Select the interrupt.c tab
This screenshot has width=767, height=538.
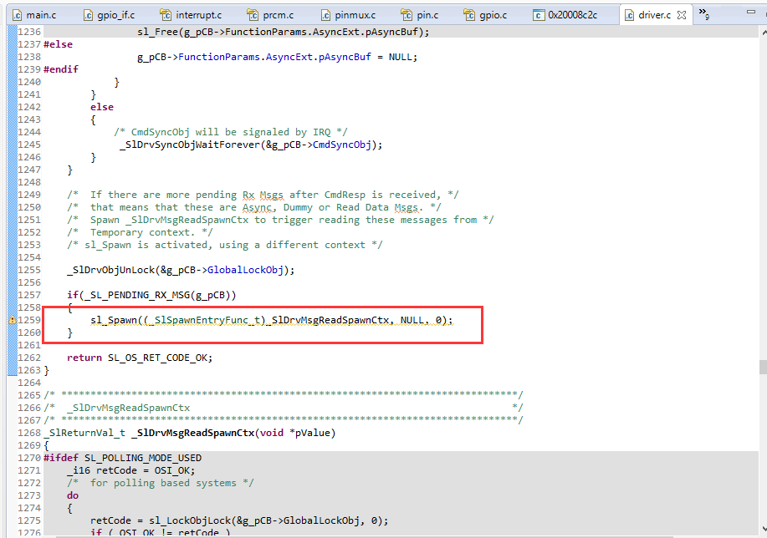pyautogui.click(x=191, y=15)
